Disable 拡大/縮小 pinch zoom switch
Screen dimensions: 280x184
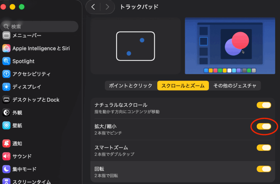click(x=263, y=126)
